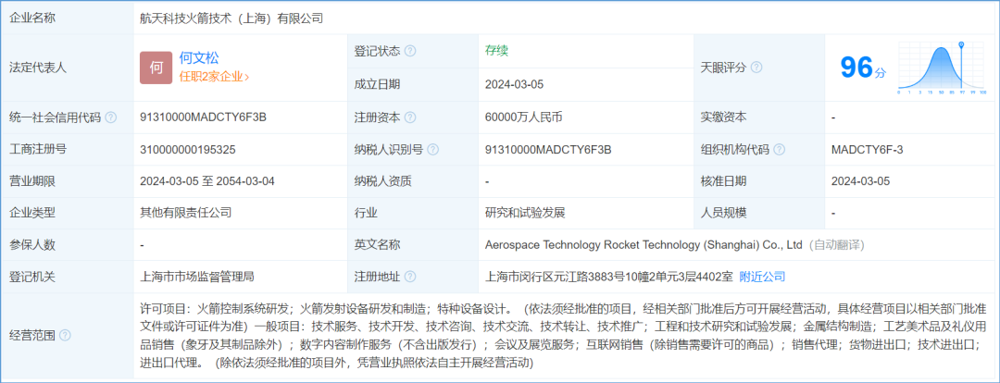1000x383 pixels.
Task: Click company type 其他有限责任公司
Action: 186,213
